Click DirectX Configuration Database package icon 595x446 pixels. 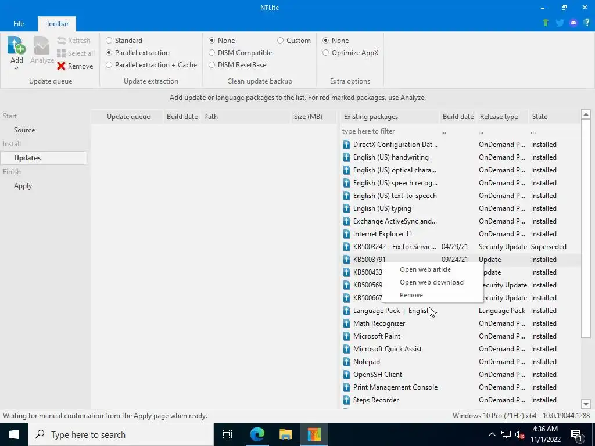coord(346,145)
